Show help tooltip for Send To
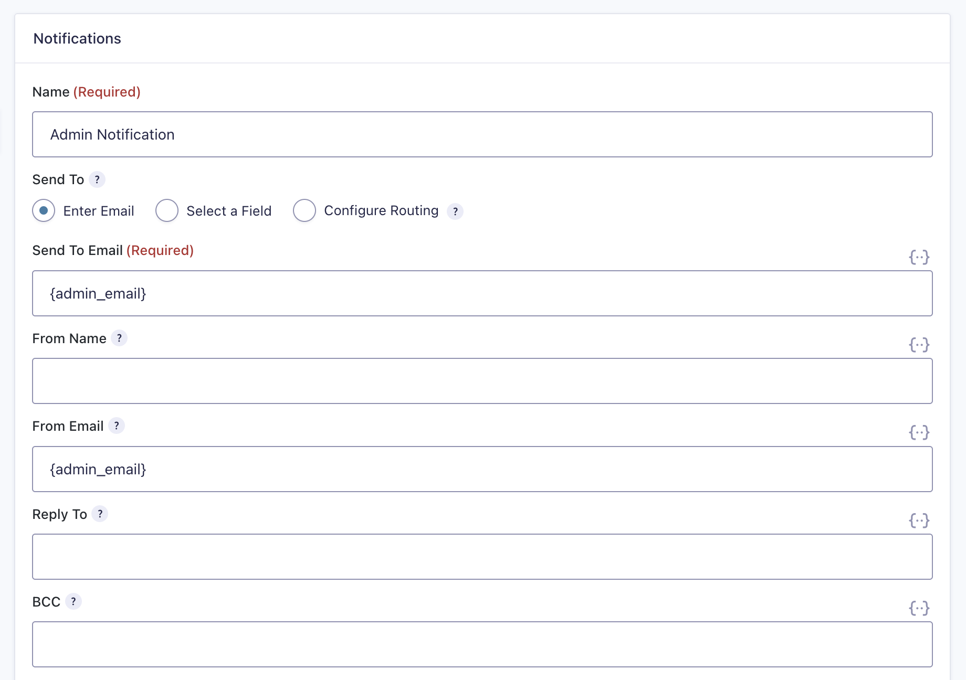966x680 pixels. click(97, 179)
